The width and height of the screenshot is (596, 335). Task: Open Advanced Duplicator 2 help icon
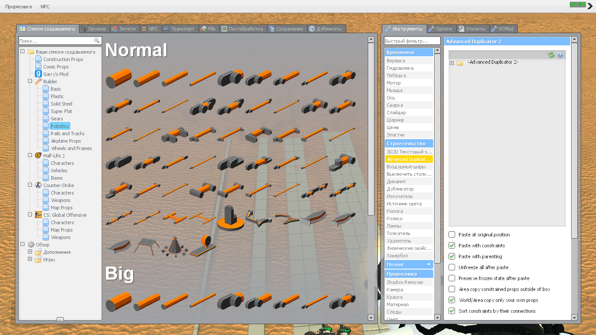click(561, 55)
